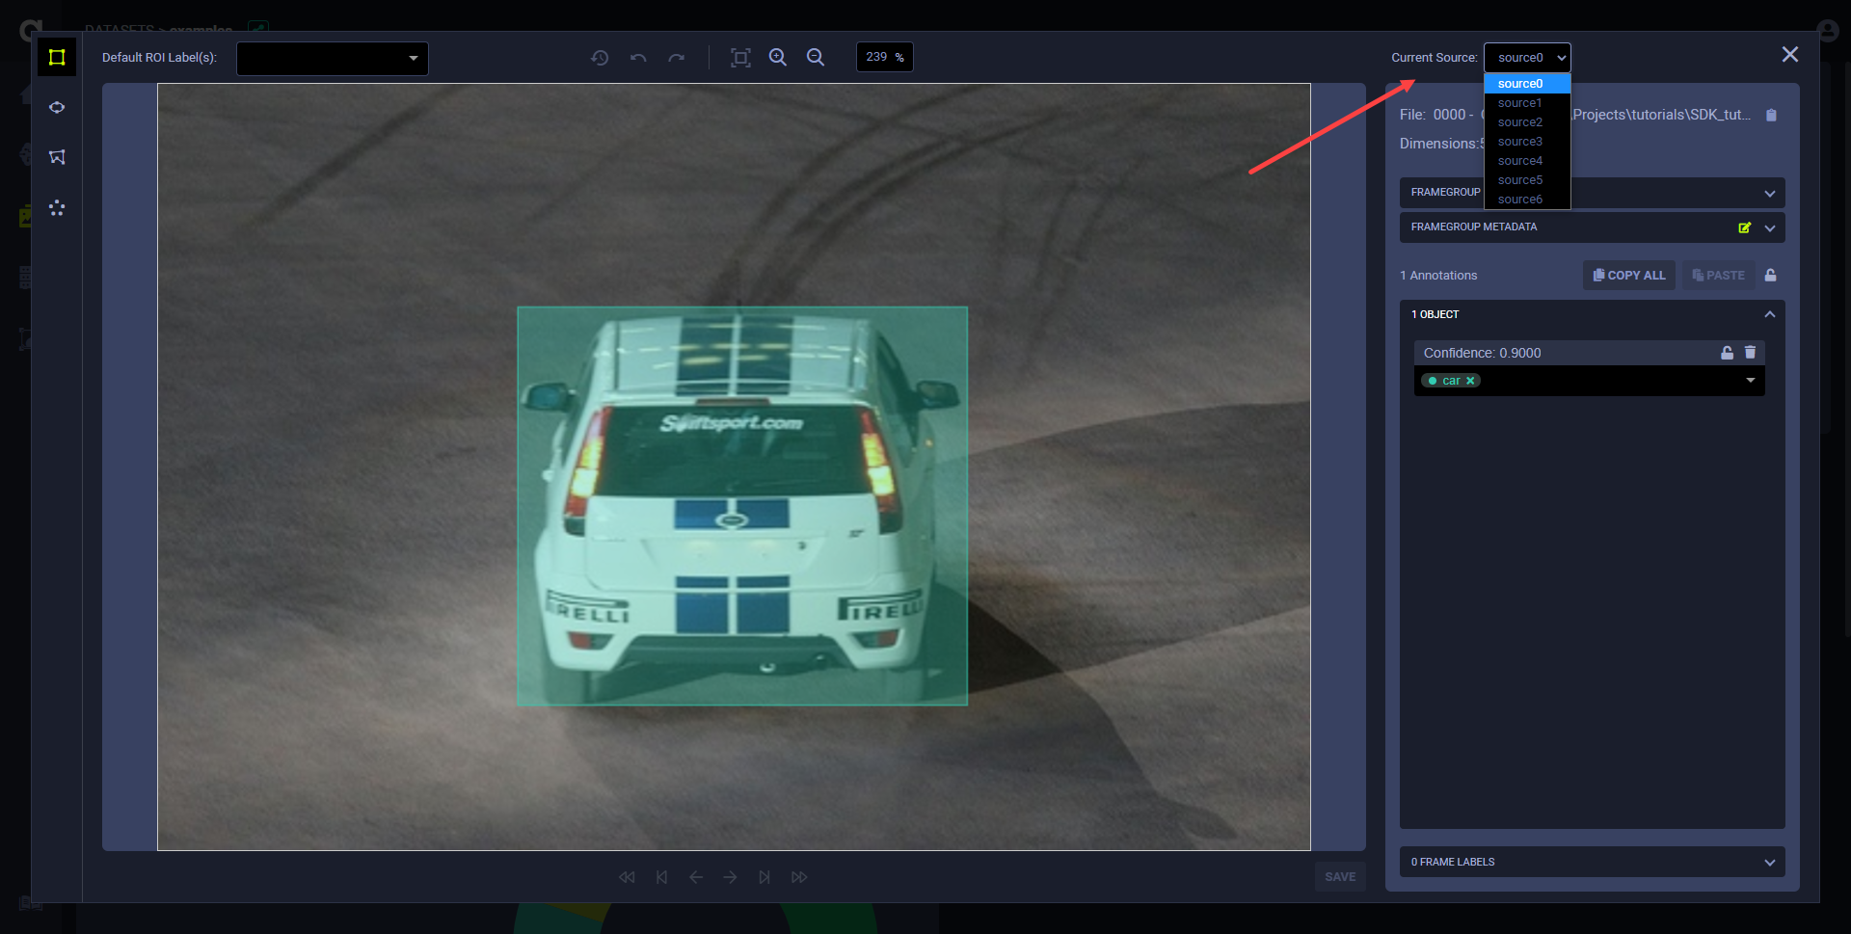Undo the last annotation change
Screen dimensions: 1851x934
(638, 58)
